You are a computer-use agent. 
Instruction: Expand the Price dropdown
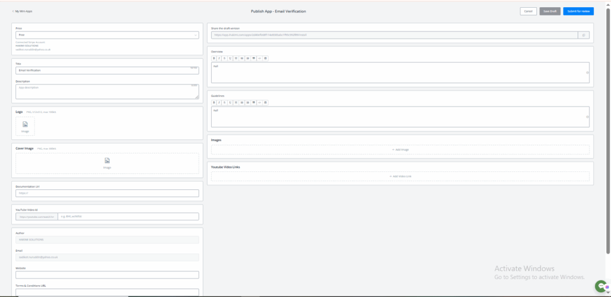pyautogui.click(x=107, y=35)
